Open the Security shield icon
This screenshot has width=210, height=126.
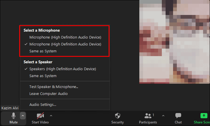[118, 116]
